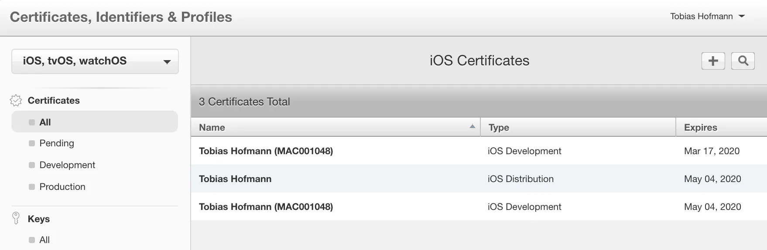This screenshot has height=250, width=767.
Task: Expand the Tobias Hofmann account menu
Action: click(x=707, y=17)
